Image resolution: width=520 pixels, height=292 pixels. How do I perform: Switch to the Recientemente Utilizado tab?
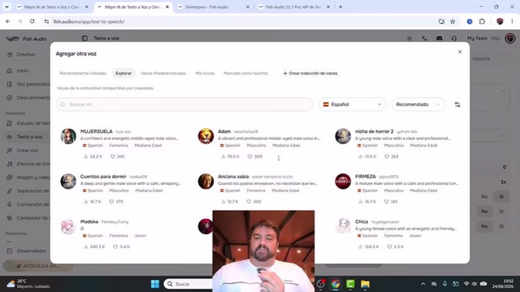click(x=83, y=73)
